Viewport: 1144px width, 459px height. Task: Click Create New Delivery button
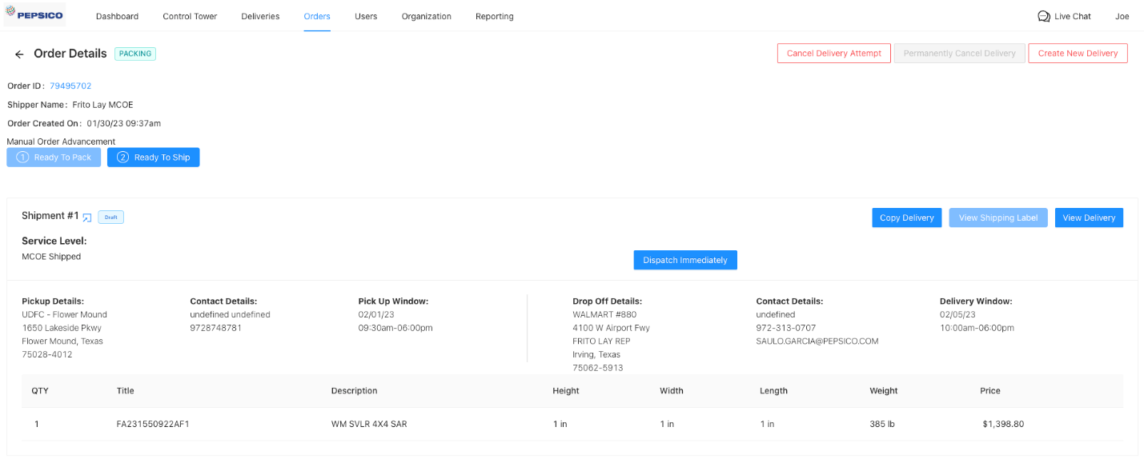(1078, 54)
